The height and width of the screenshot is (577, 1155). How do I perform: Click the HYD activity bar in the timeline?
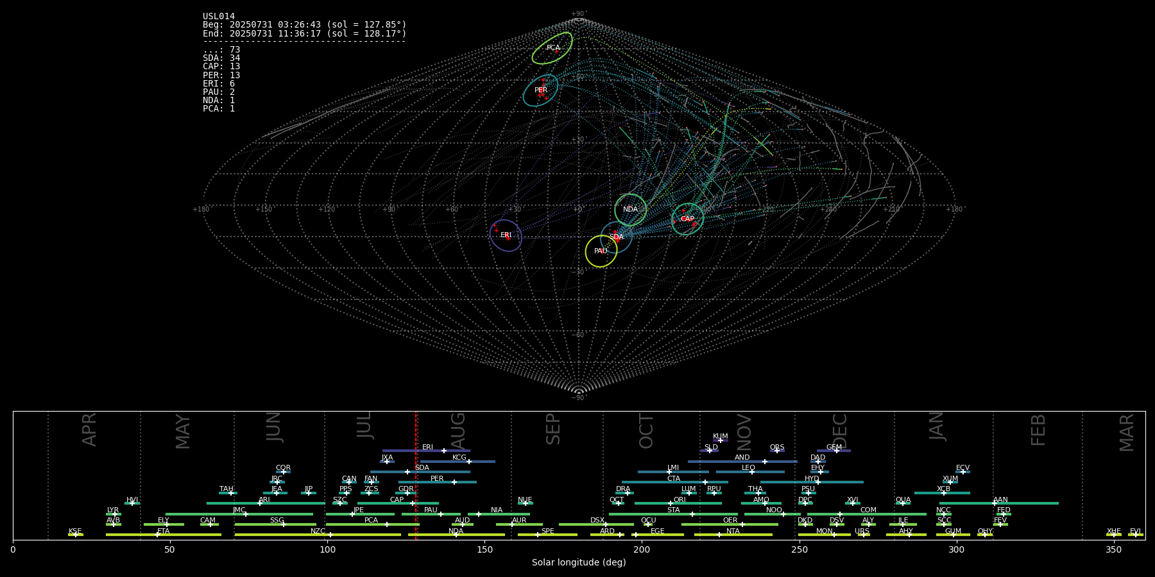pos(812,482)
